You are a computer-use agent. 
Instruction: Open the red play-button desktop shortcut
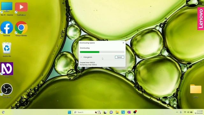coord(21,9)
